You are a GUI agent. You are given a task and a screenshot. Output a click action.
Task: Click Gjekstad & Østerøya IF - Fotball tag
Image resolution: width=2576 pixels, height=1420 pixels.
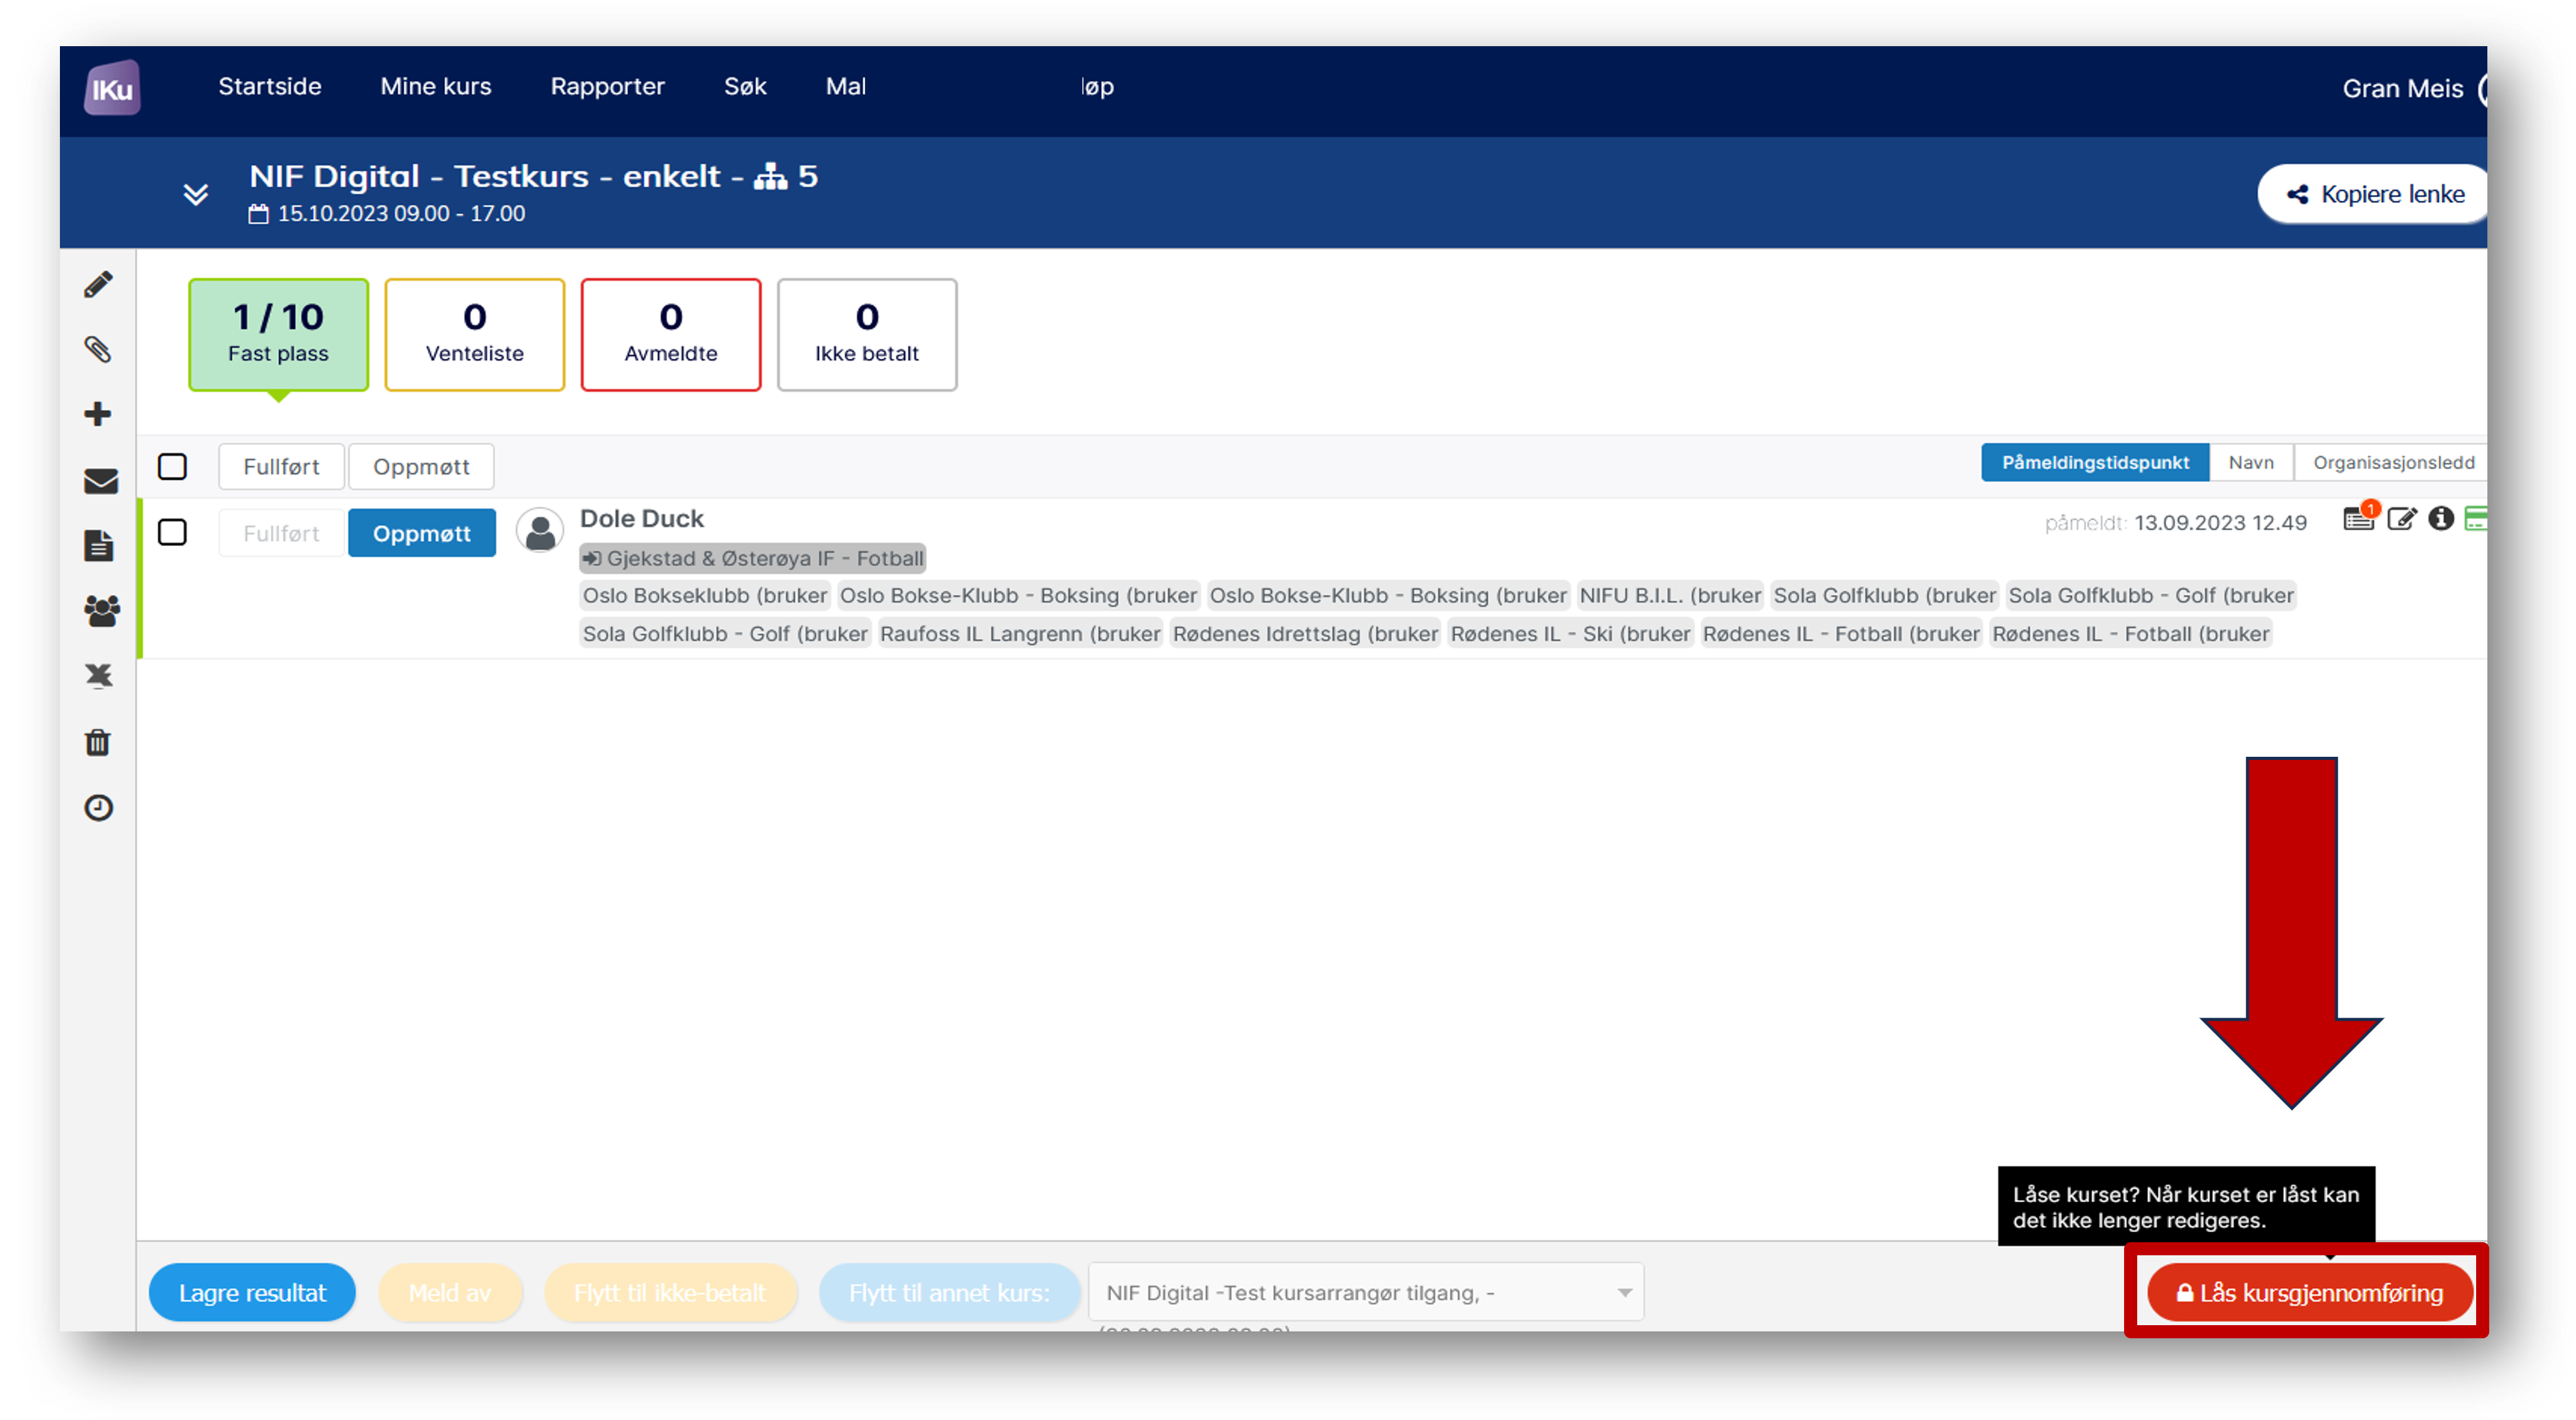point(753,558)
